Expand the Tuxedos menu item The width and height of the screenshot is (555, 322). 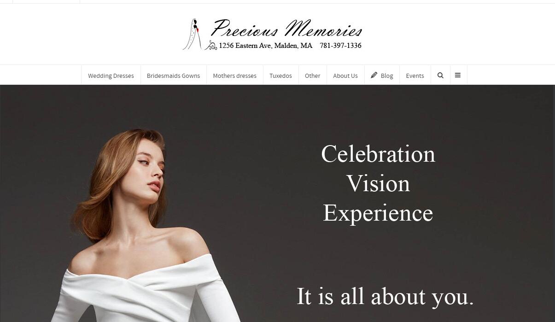tap(280, 76)
